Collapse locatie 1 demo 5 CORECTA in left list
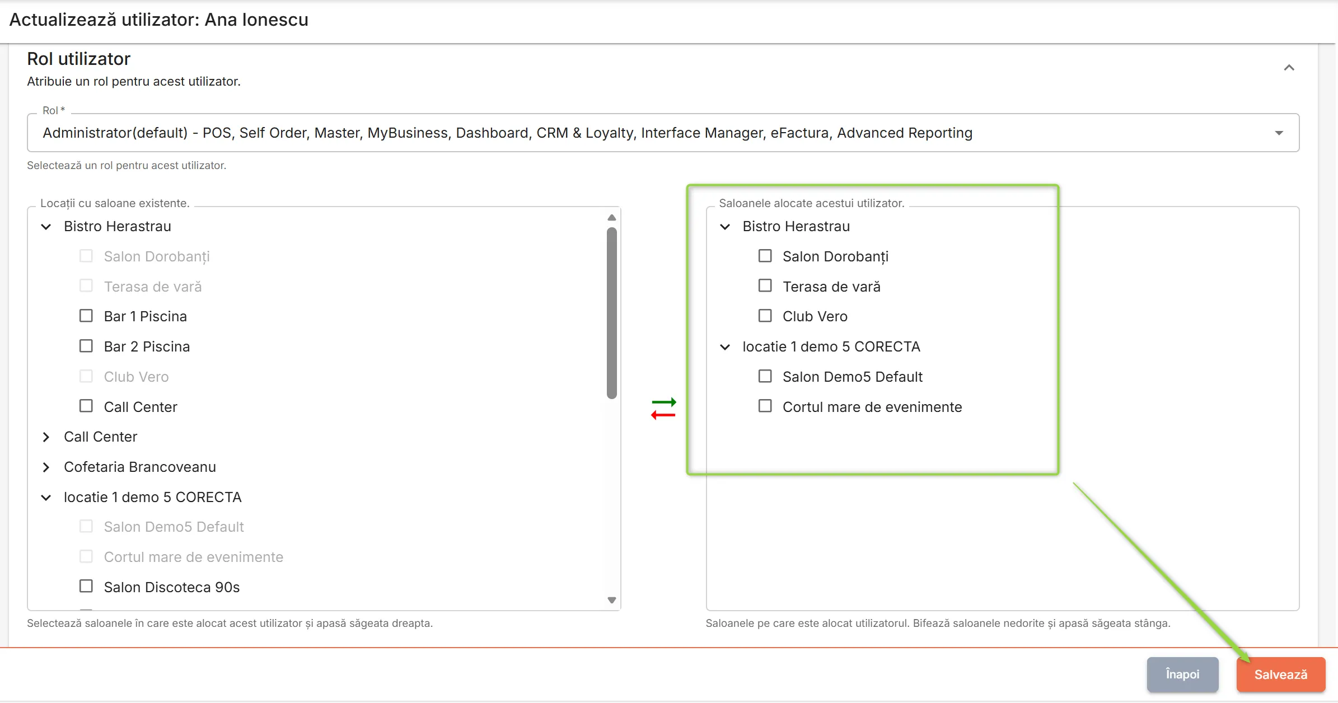 46,498
